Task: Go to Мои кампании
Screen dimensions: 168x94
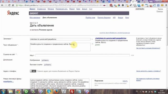Action: click(x=35, y=17)
